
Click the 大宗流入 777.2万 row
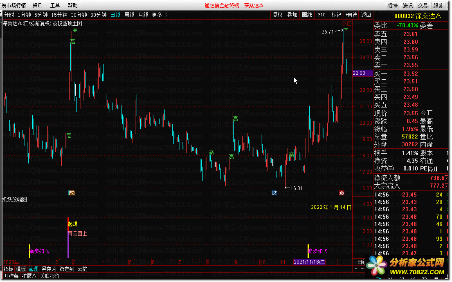tap(412, 186)
